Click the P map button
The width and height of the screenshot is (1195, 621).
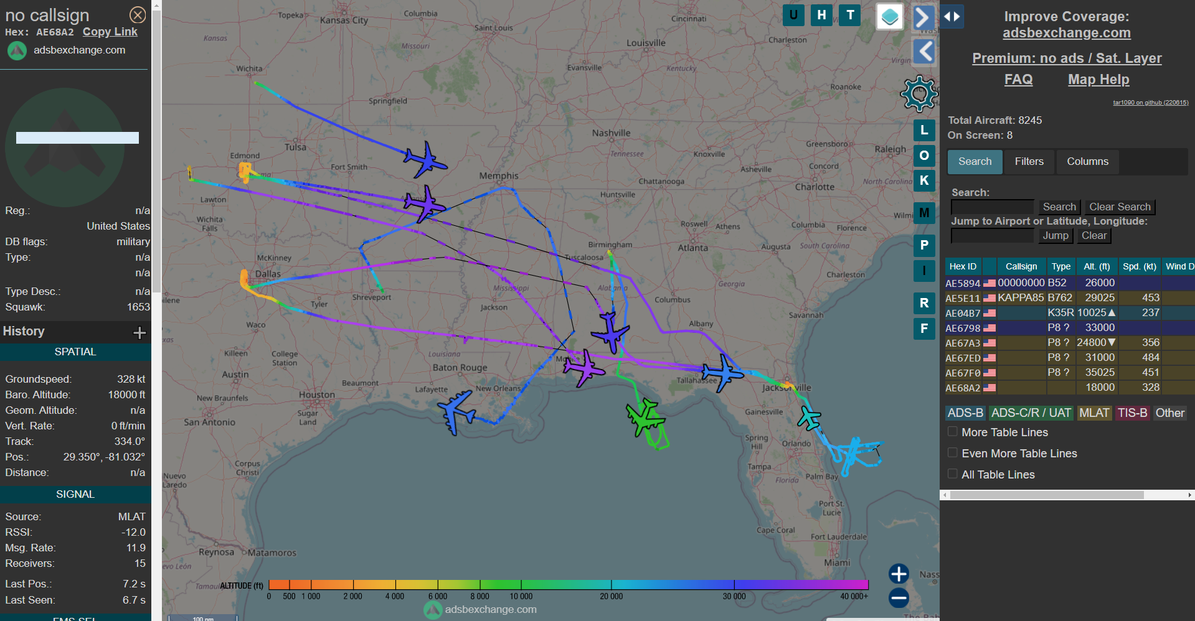coord(924,245)
